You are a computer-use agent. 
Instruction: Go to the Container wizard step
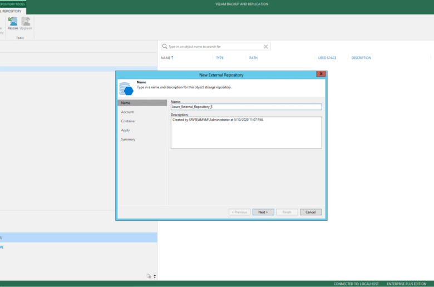[x=128, y=121]
